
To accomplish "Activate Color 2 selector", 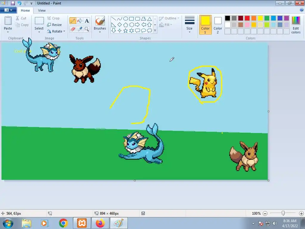I will coord(218,25).
